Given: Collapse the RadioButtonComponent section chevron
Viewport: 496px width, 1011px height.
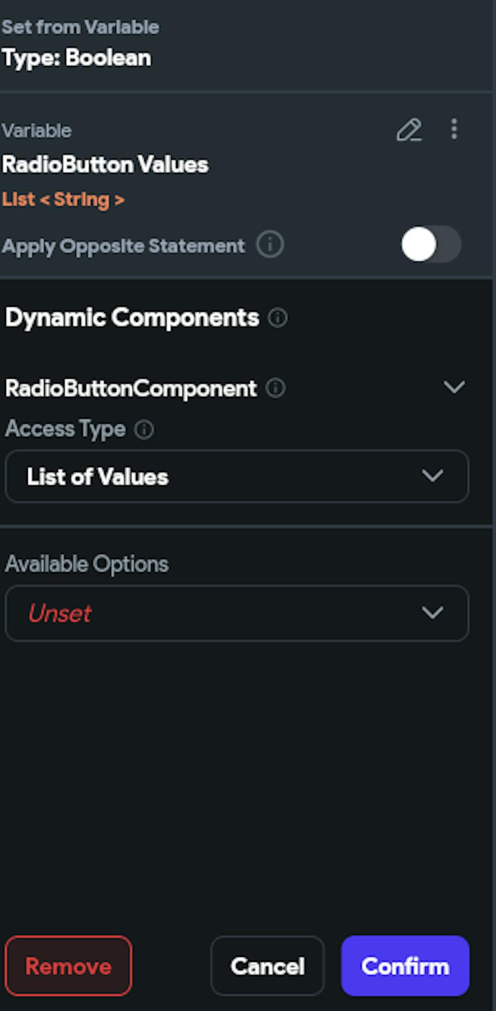Looking at the screenshot, I should click(454, 387).
